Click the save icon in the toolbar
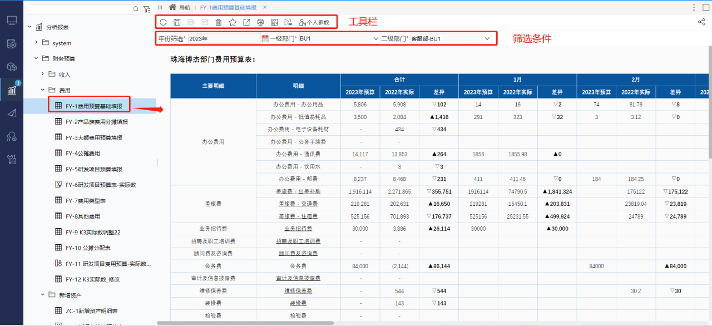 coord(177,22)
